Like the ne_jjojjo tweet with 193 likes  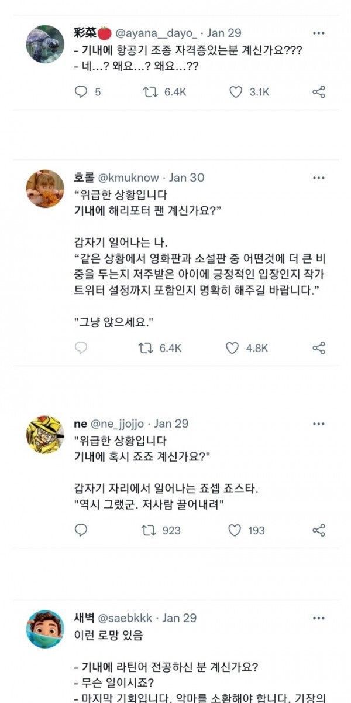click(235, 530)
